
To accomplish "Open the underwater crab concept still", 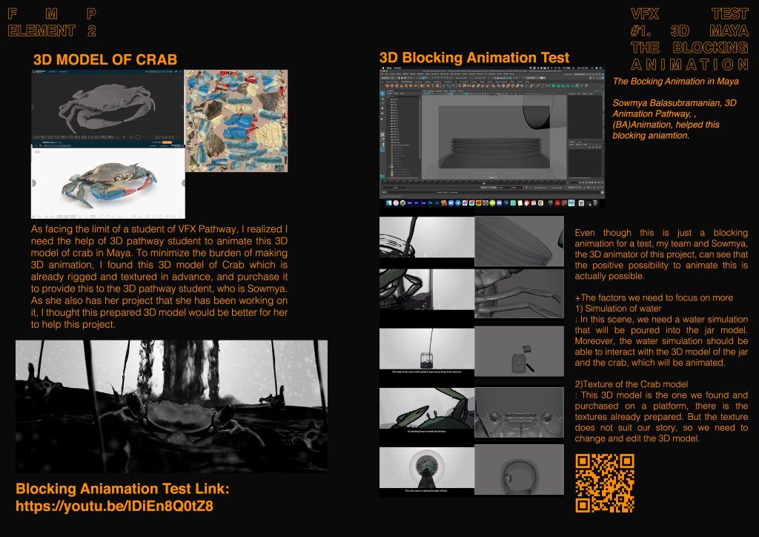I will 171,406.
